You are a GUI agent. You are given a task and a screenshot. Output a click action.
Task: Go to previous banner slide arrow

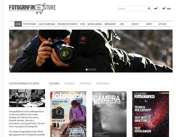[17, 51]
